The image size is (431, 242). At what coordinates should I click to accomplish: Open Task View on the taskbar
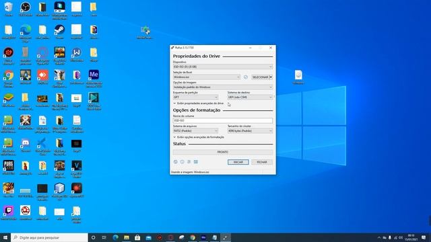point(104,237)
